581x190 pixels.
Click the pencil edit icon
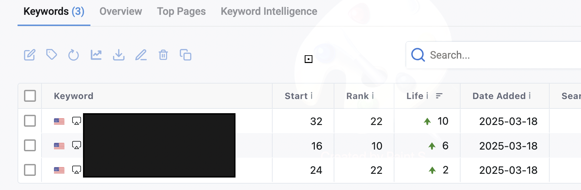(141, 55)
